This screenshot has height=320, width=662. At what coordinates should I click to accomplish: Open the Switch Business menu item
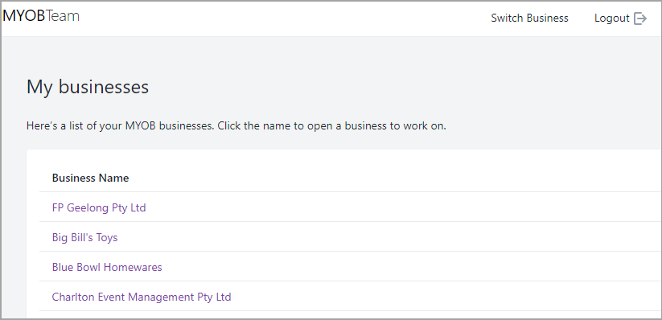click(529, 18)
